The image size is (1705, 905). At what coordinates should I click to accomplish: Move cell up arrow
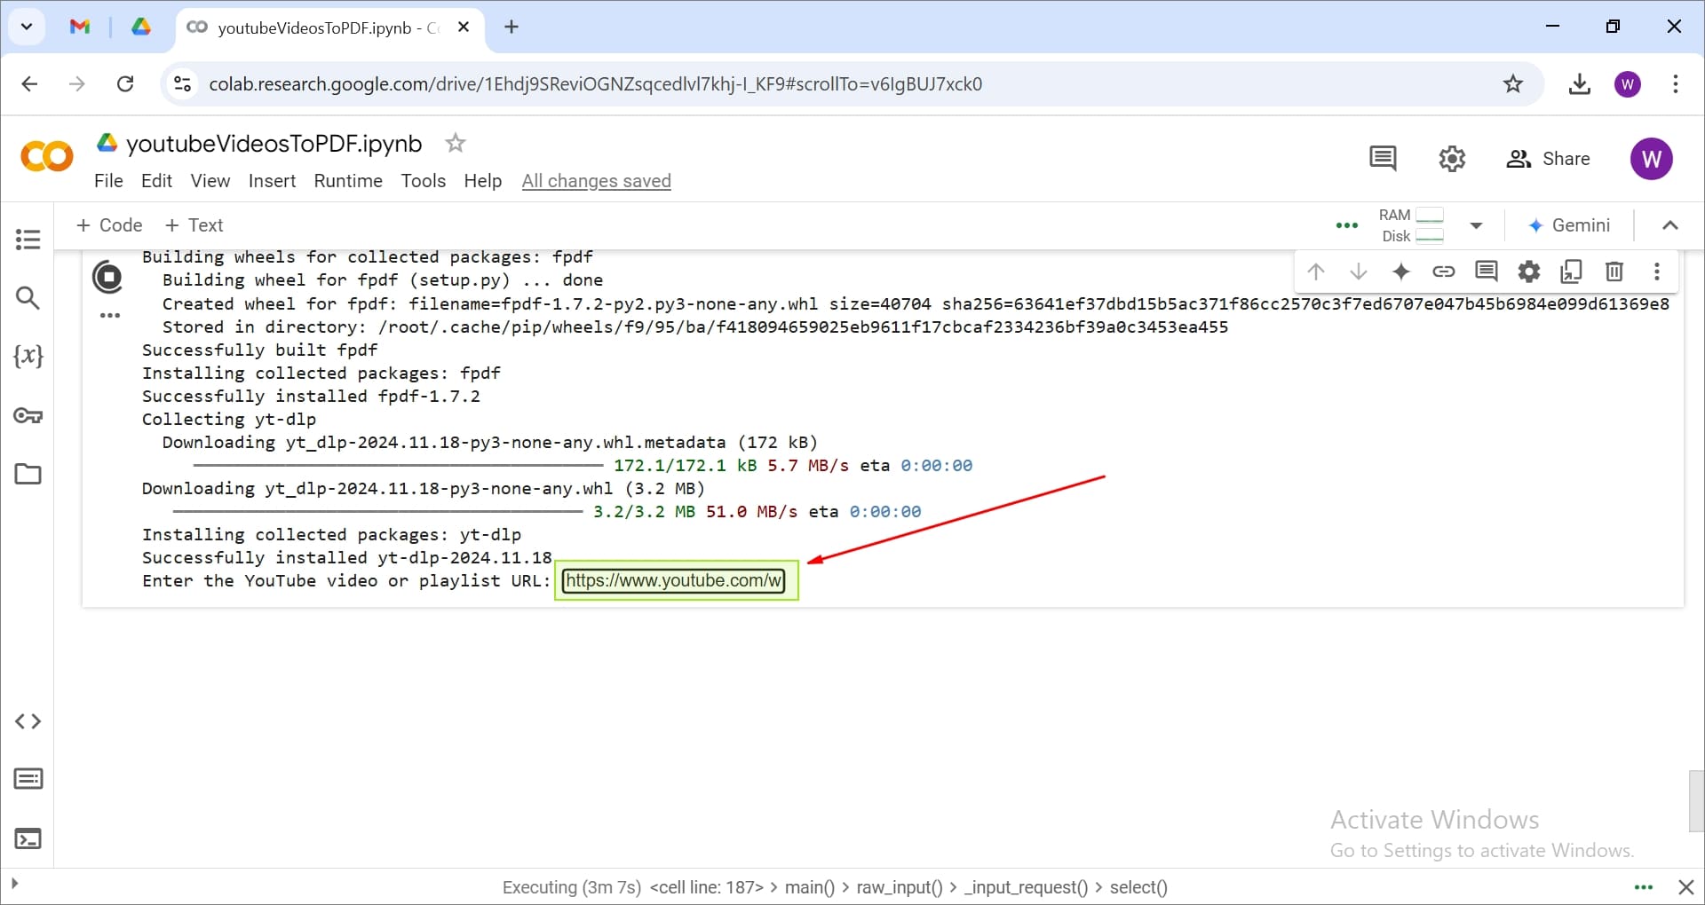coord(1316,271)
